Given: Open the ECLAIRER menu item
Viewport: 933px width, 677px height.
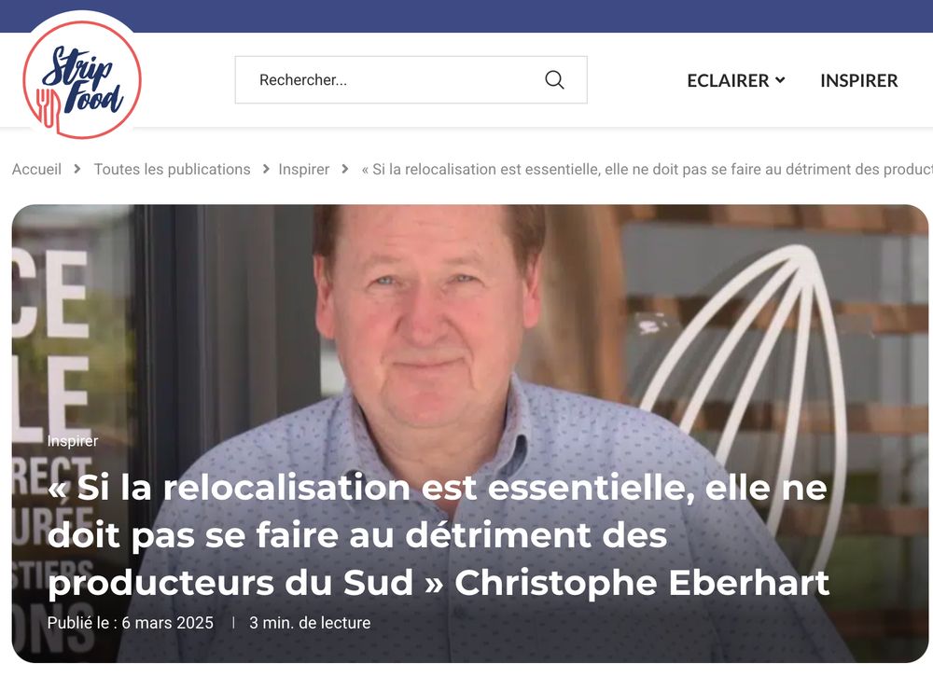Looking at the screenshot, I should point(728,80).
